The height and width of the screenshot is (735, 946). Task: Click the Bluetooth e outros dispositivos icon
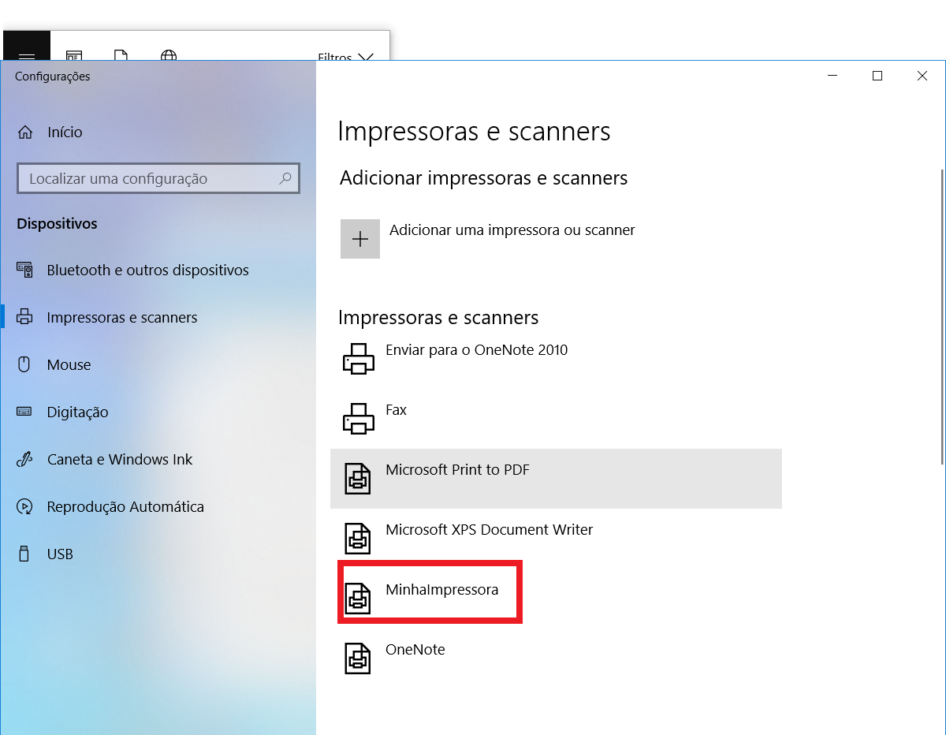[24, 270]
